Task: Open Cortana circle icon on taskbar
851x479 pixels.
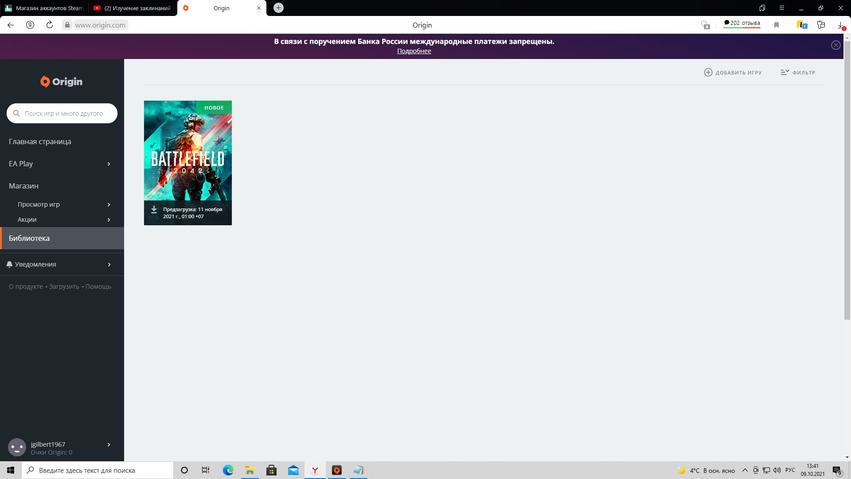Action: point(184,470)
